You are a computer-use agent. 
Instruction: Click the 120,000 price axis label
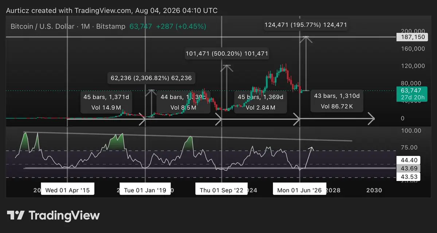(413, 66)
